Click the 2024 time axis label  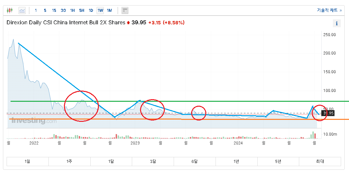(x=238, y=143)
